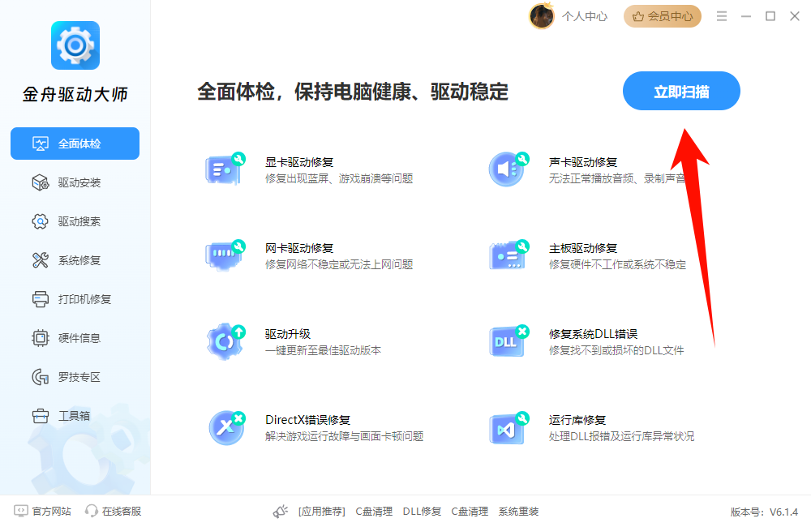
Task: Open 修复系统DLL错误 DLL icon
Action: pyautogui.click(x=509, y=341)
